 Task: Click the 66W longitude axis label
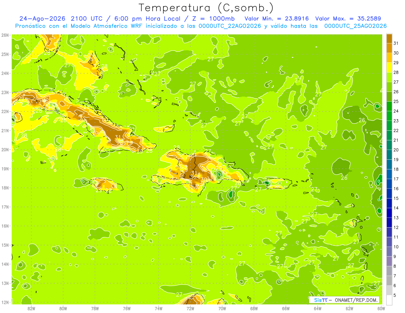coord(286,308)
